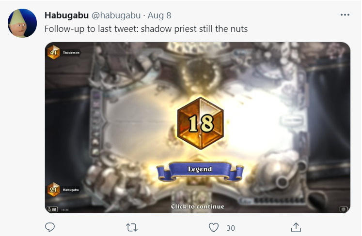Open the @habugabu handle link

pyautogui.click(x=116, y=15)
